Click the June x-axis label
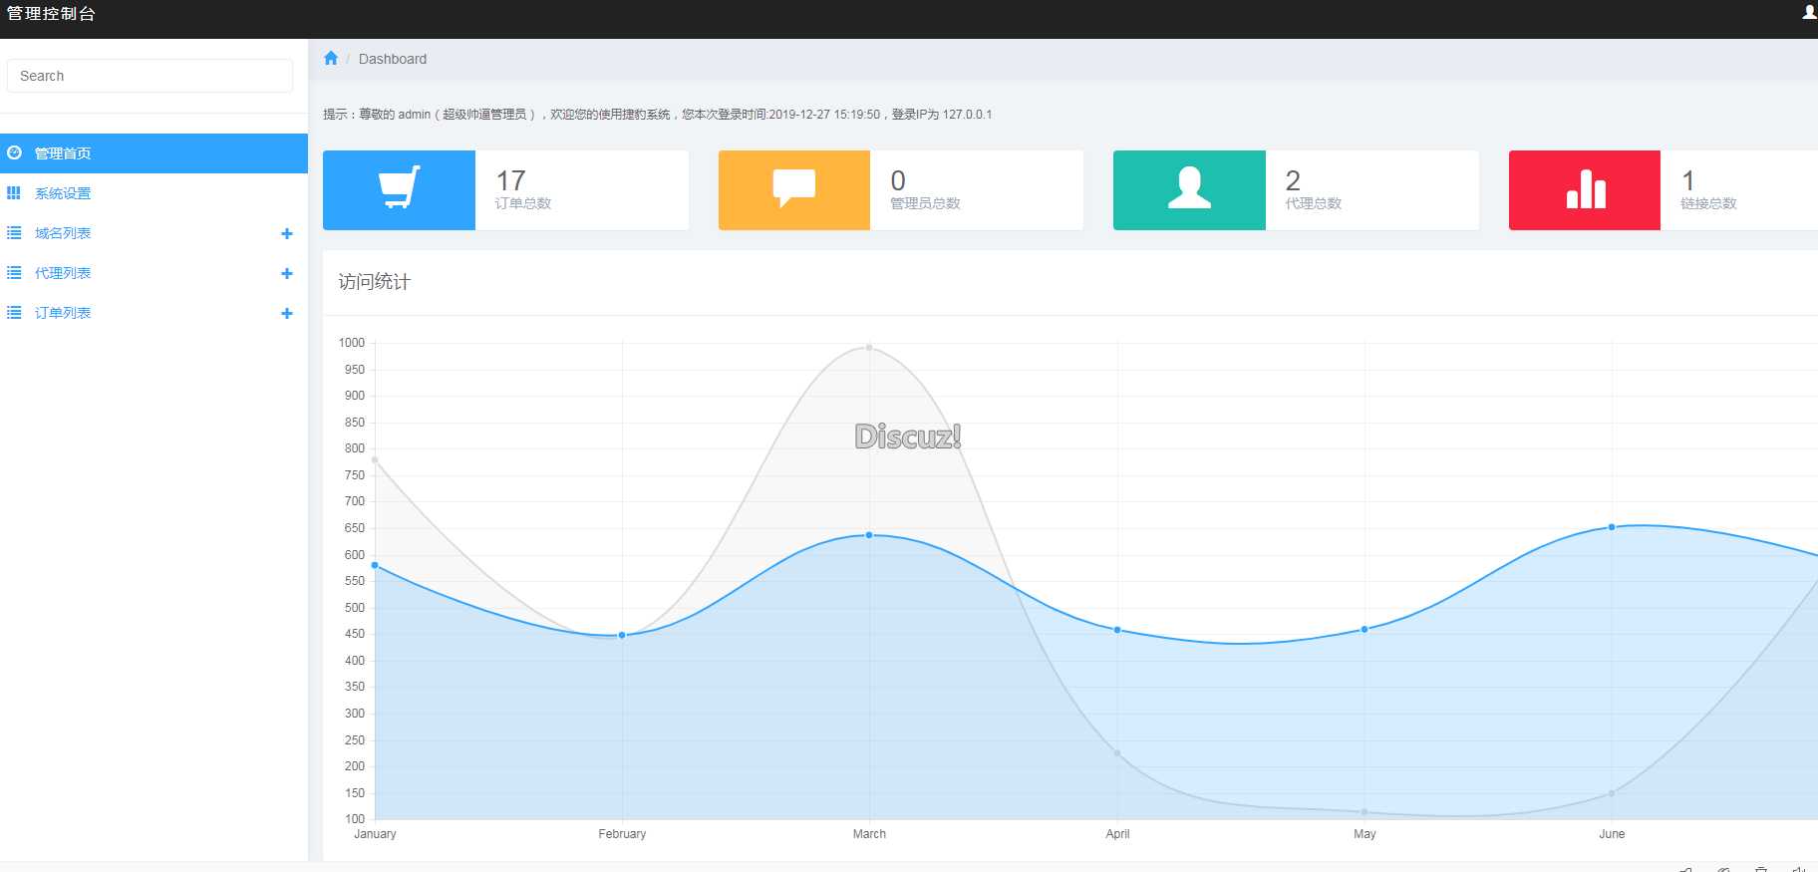 click(x=1612, y=834)
